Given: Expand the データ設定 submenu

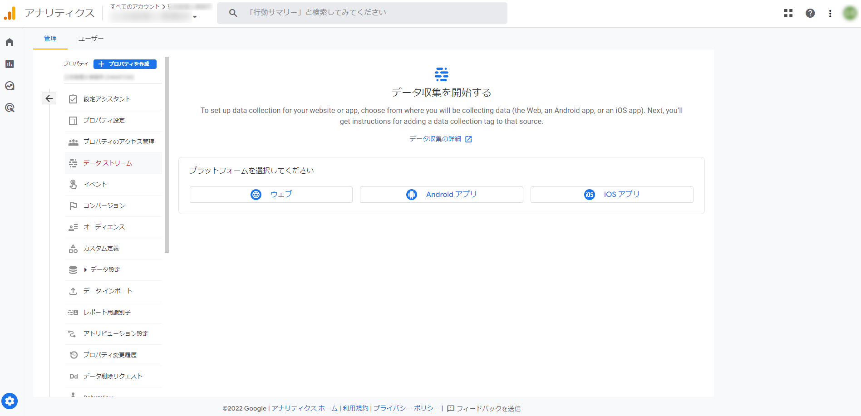Looking at the screenshot, I should (x=85, y=270).
